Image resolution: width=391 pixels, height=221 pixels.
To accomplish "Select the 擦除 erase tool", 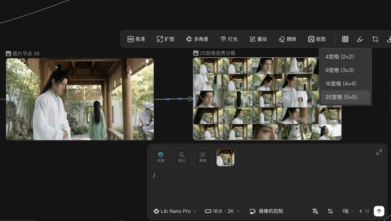I will click(287, 39).
